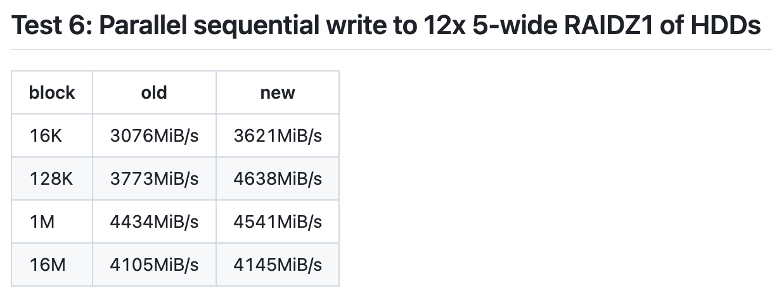Select the 16M block size cell
This screenshot has height=305, width=772.
[48, 265]
